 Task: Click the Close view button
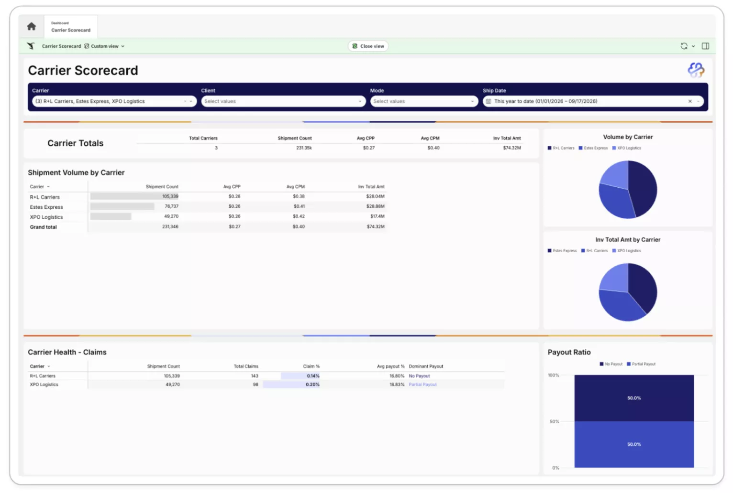point(368,46)
